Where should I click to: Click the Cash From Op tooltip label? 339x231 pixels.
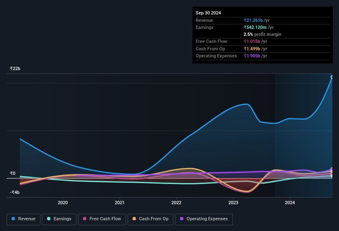coord(210,49)
